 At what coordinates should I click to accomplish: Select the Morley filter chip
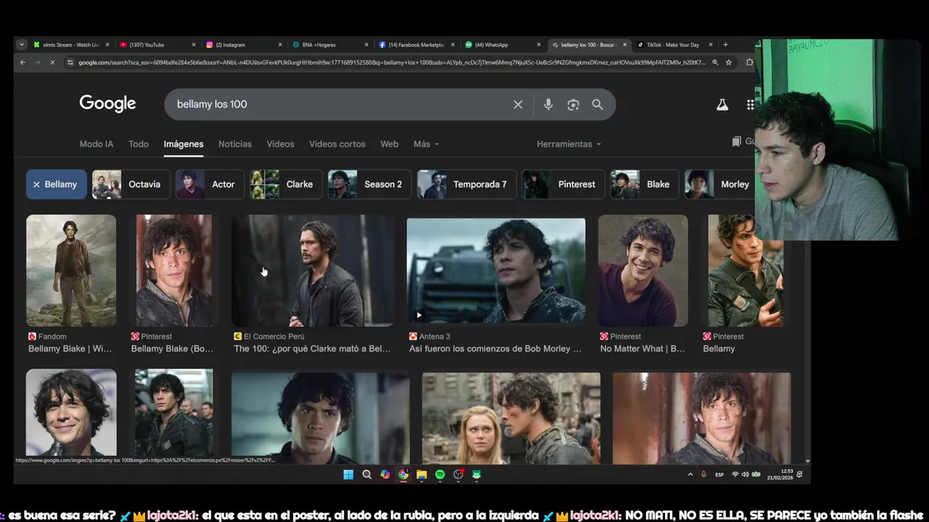[x=720, y=184]
